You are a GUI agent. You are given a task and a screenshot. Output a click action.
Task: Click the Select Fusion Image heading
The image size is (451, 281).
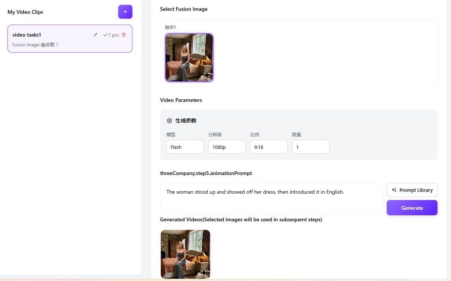click(184, 9)
